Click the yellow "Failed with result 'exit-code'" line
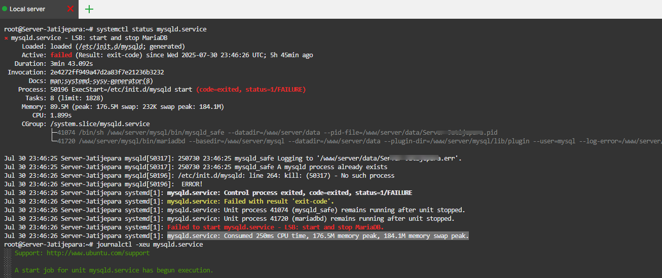This screenshot has height=278, width=662. tap(250, 202)
